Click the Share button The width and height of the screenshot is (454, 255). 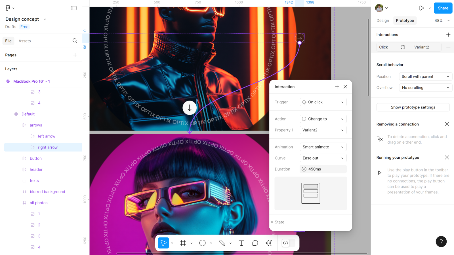tap(443, 8)
